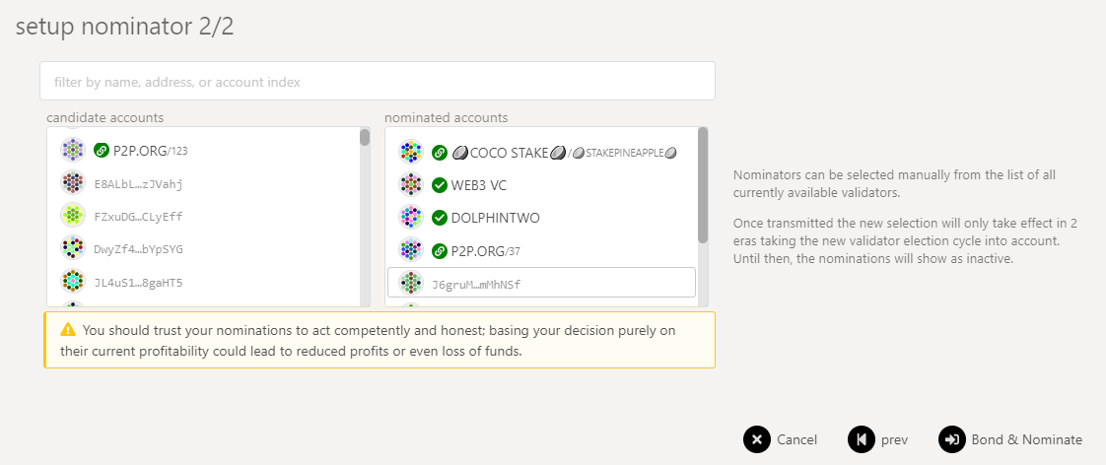Click the JL4uS1…8gaHT5 account identicon
Image resolution: width=1106 pixels, height=465 pixels.
(x=73, y=282)
